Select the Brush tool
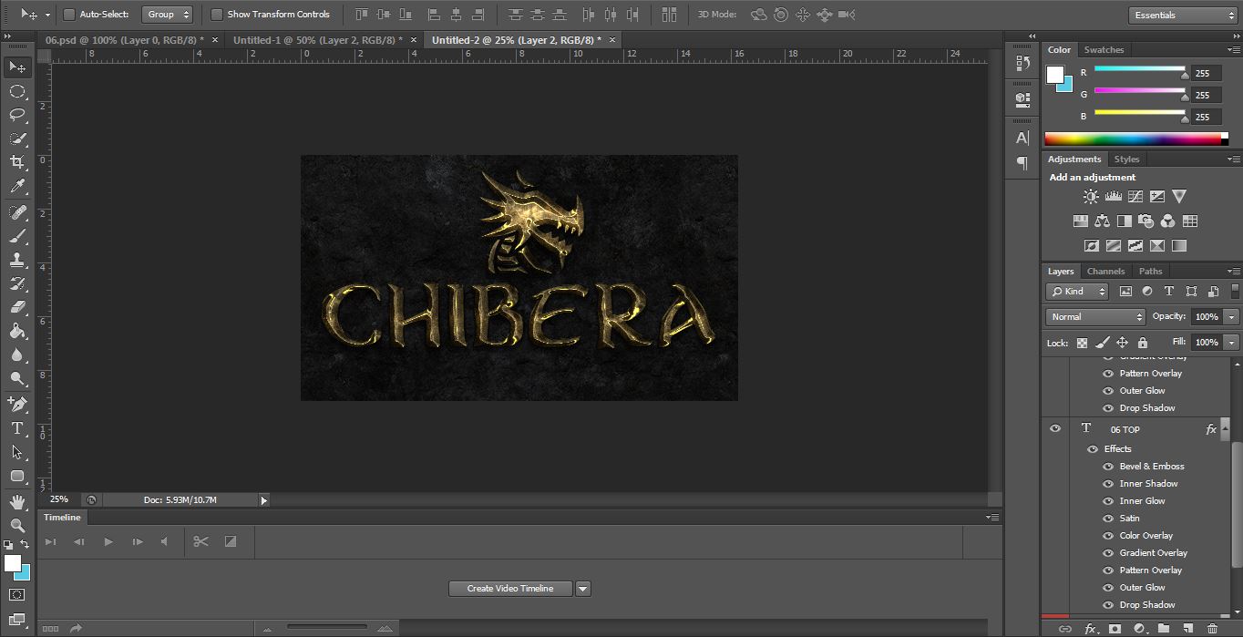This screenshot has width=1243, height=637. coord(17,236)
